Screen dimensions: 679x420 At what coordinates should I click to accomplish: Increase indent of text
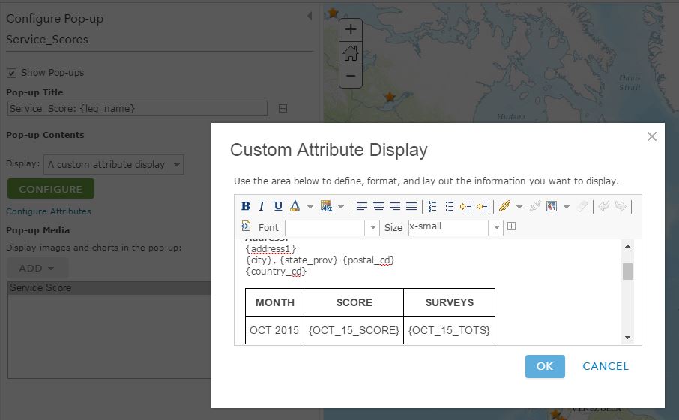(466, 206)
